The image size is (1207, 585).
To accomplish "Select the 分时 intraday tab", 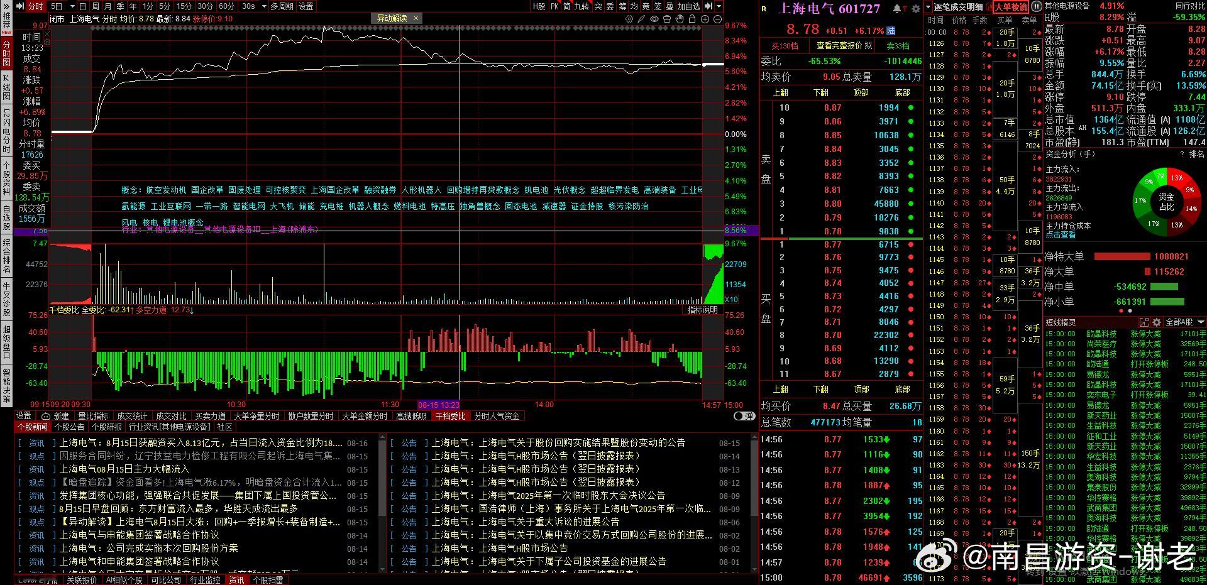I will tap(35, 6).
